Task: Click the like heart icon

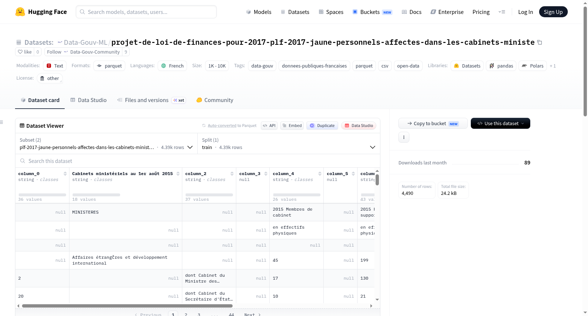Action: coord(20,52)
